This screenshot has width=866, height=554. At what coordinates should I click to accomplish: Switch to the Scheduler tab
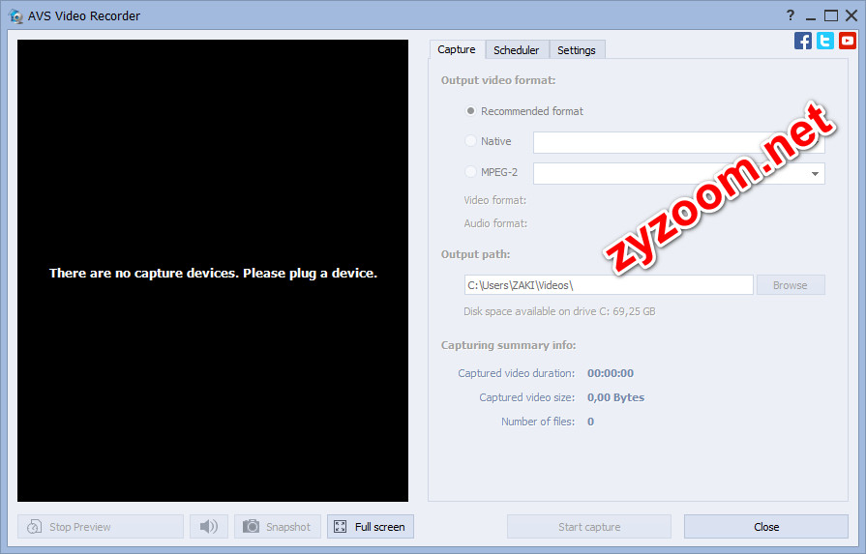pos(517,50)
